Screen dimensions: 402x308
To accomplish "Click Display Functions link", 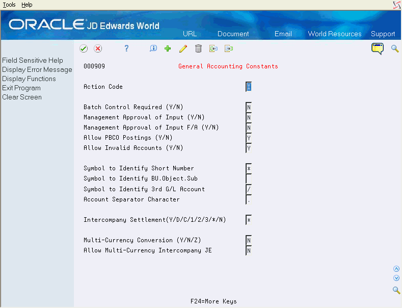I will pos(29,79).
